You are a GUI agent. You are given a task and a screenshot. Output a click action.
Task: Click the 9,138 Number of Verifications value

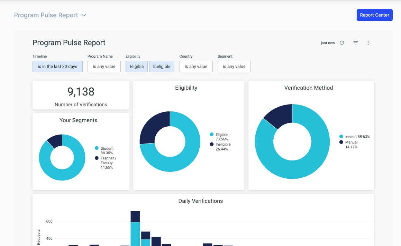click(81, 92)
